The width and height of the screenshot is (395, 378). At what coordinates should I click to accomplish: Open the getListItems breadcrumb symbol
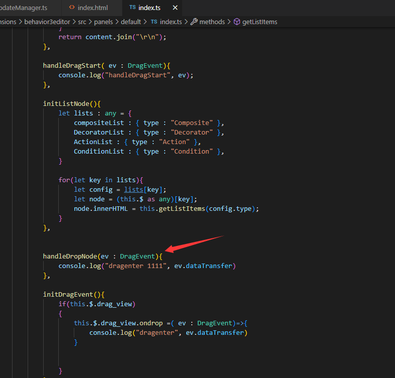pos(259,22)
